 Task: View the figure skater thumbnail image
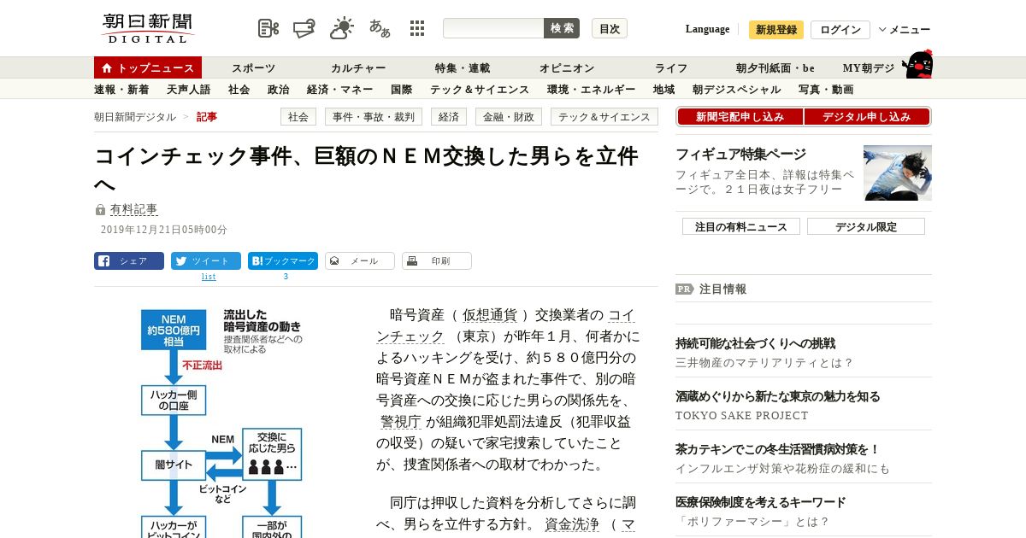(898, 173)
